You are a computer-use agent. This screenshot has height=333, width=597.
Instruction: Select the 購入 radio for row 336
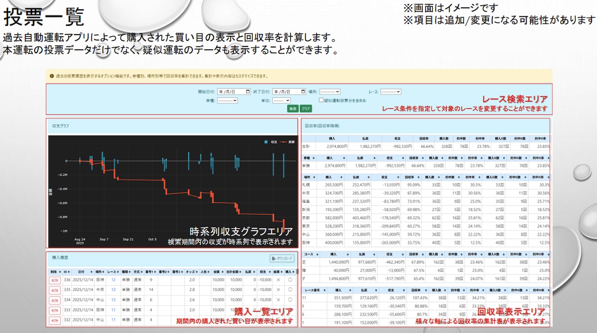[x=290, y=280]
